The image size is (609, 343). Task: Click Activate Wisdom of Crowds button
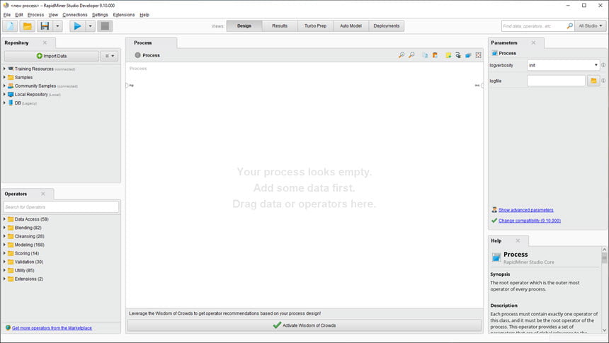click(304, 325)
